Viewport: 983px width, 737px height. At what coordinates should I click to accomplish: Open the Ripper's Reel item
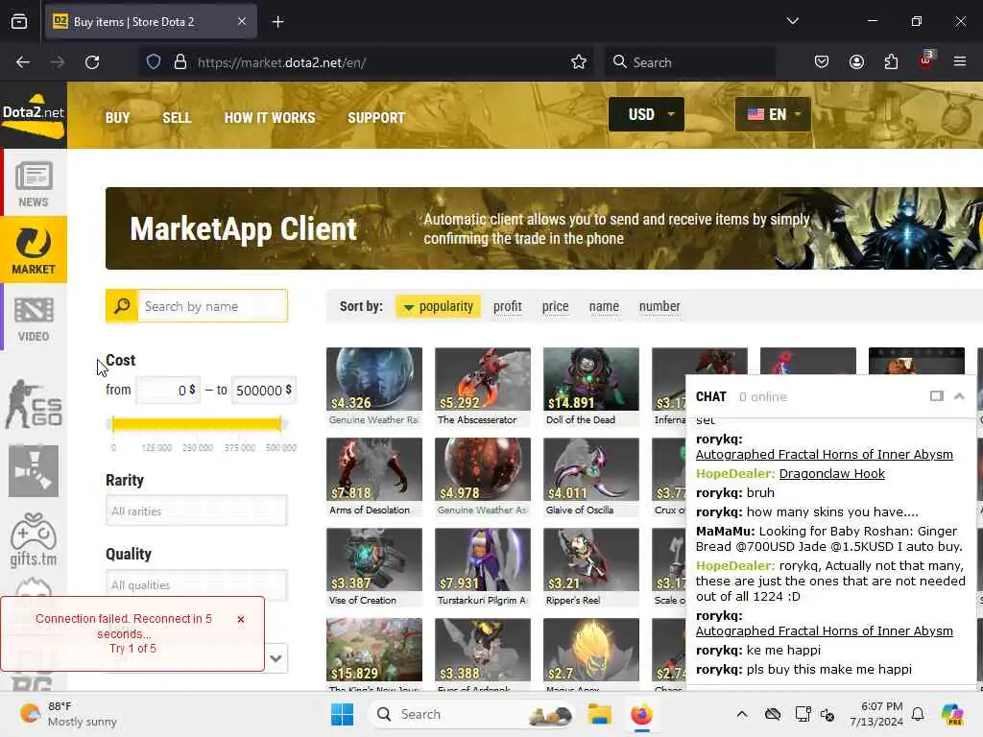[x=591, y=567]
